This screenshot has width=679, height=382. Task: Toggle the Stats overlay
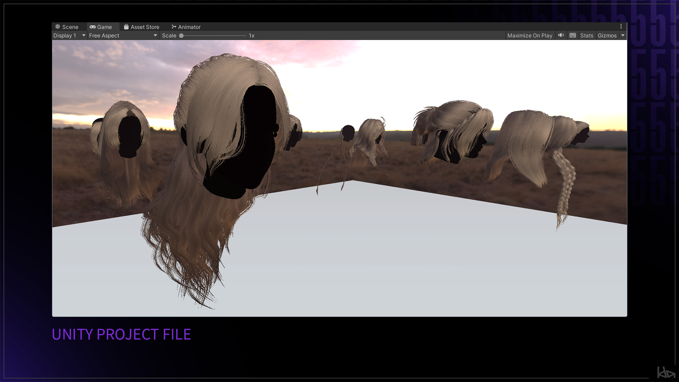(586, 35)
